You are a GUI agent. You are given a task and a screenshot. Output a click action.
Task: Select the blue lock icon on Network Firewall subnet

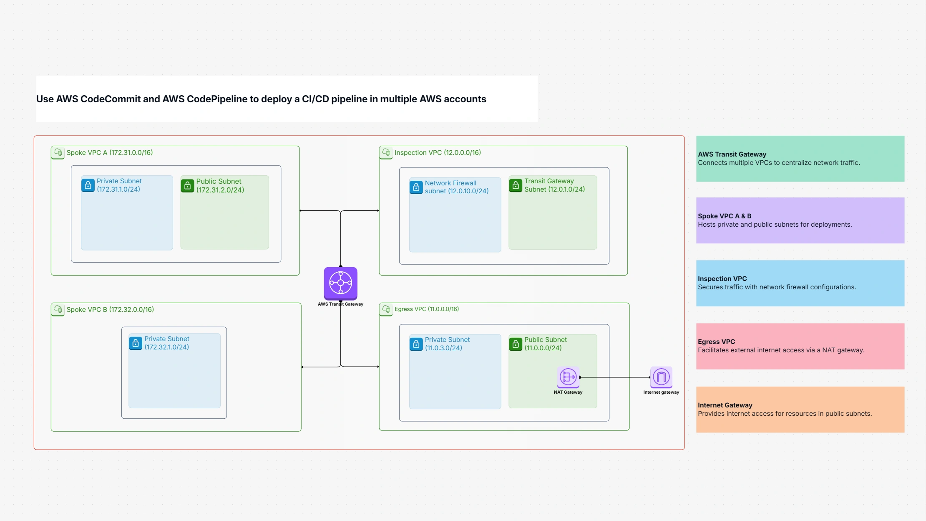[x=415, y=187]
